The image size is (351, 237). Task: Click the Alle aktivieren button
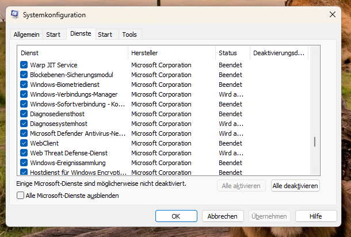click(241, 186)
